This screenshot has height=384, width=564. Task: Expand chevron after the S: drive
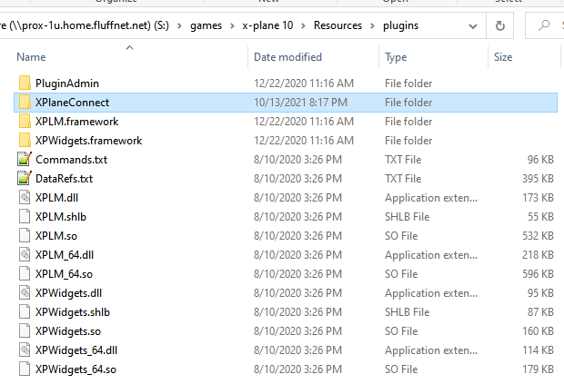179,25
